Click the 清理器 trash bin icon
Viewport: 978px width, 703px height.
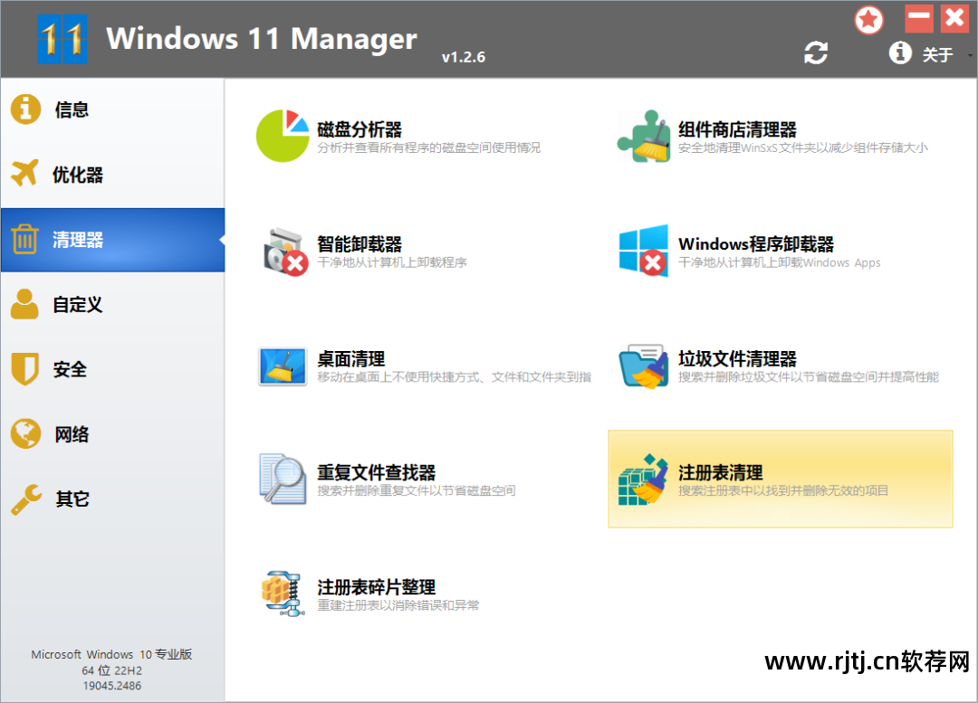pos(25,240)
